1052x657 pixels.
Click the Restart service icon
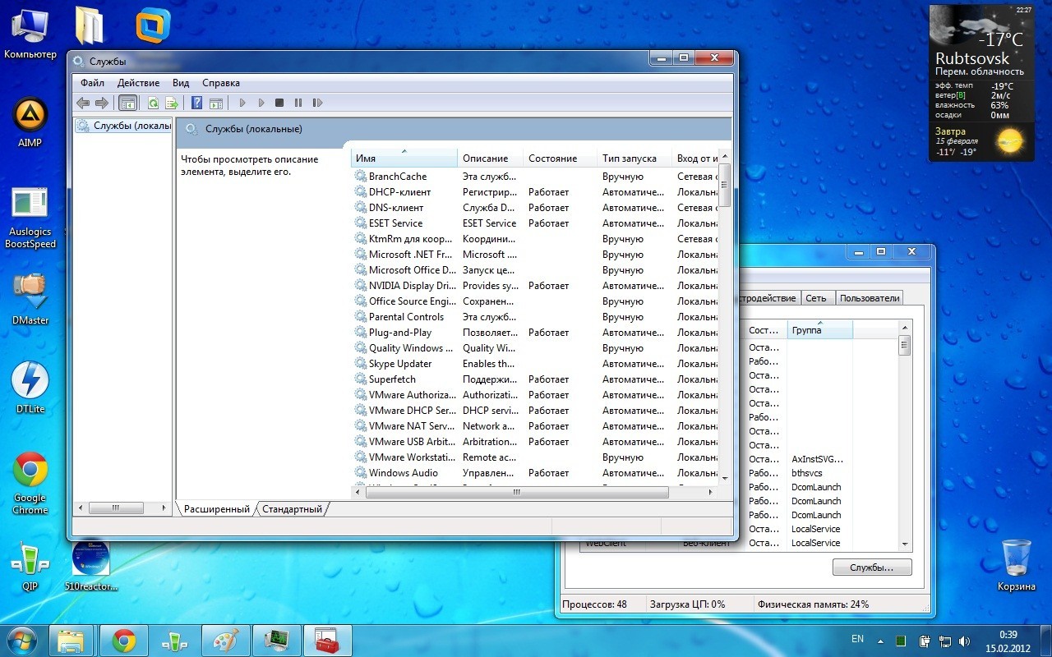coord(317,103)
